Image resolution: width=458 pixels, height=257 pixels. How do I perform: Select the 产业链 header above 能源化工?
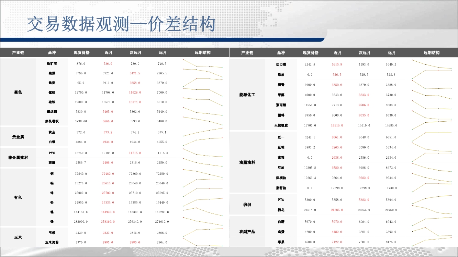pos(247,53)
